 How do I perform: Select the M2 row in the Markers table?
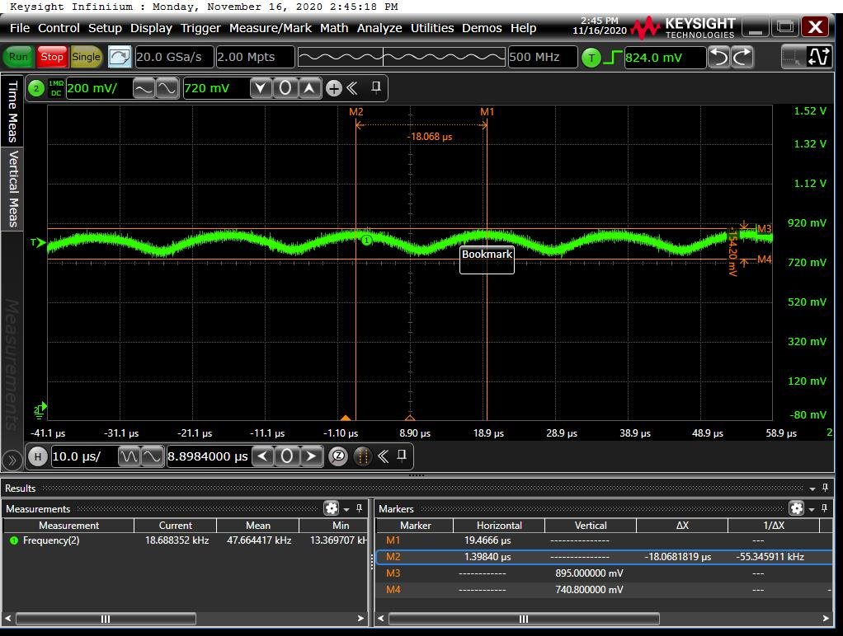click(604, 557)
